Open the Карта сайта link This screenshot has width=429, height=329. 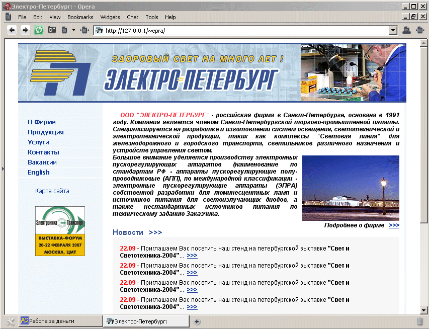tap(52, 191)
